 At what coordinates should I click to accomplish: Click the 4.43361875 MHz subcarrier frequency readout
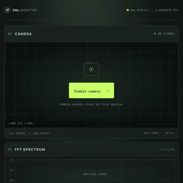[x=167, y=10]
